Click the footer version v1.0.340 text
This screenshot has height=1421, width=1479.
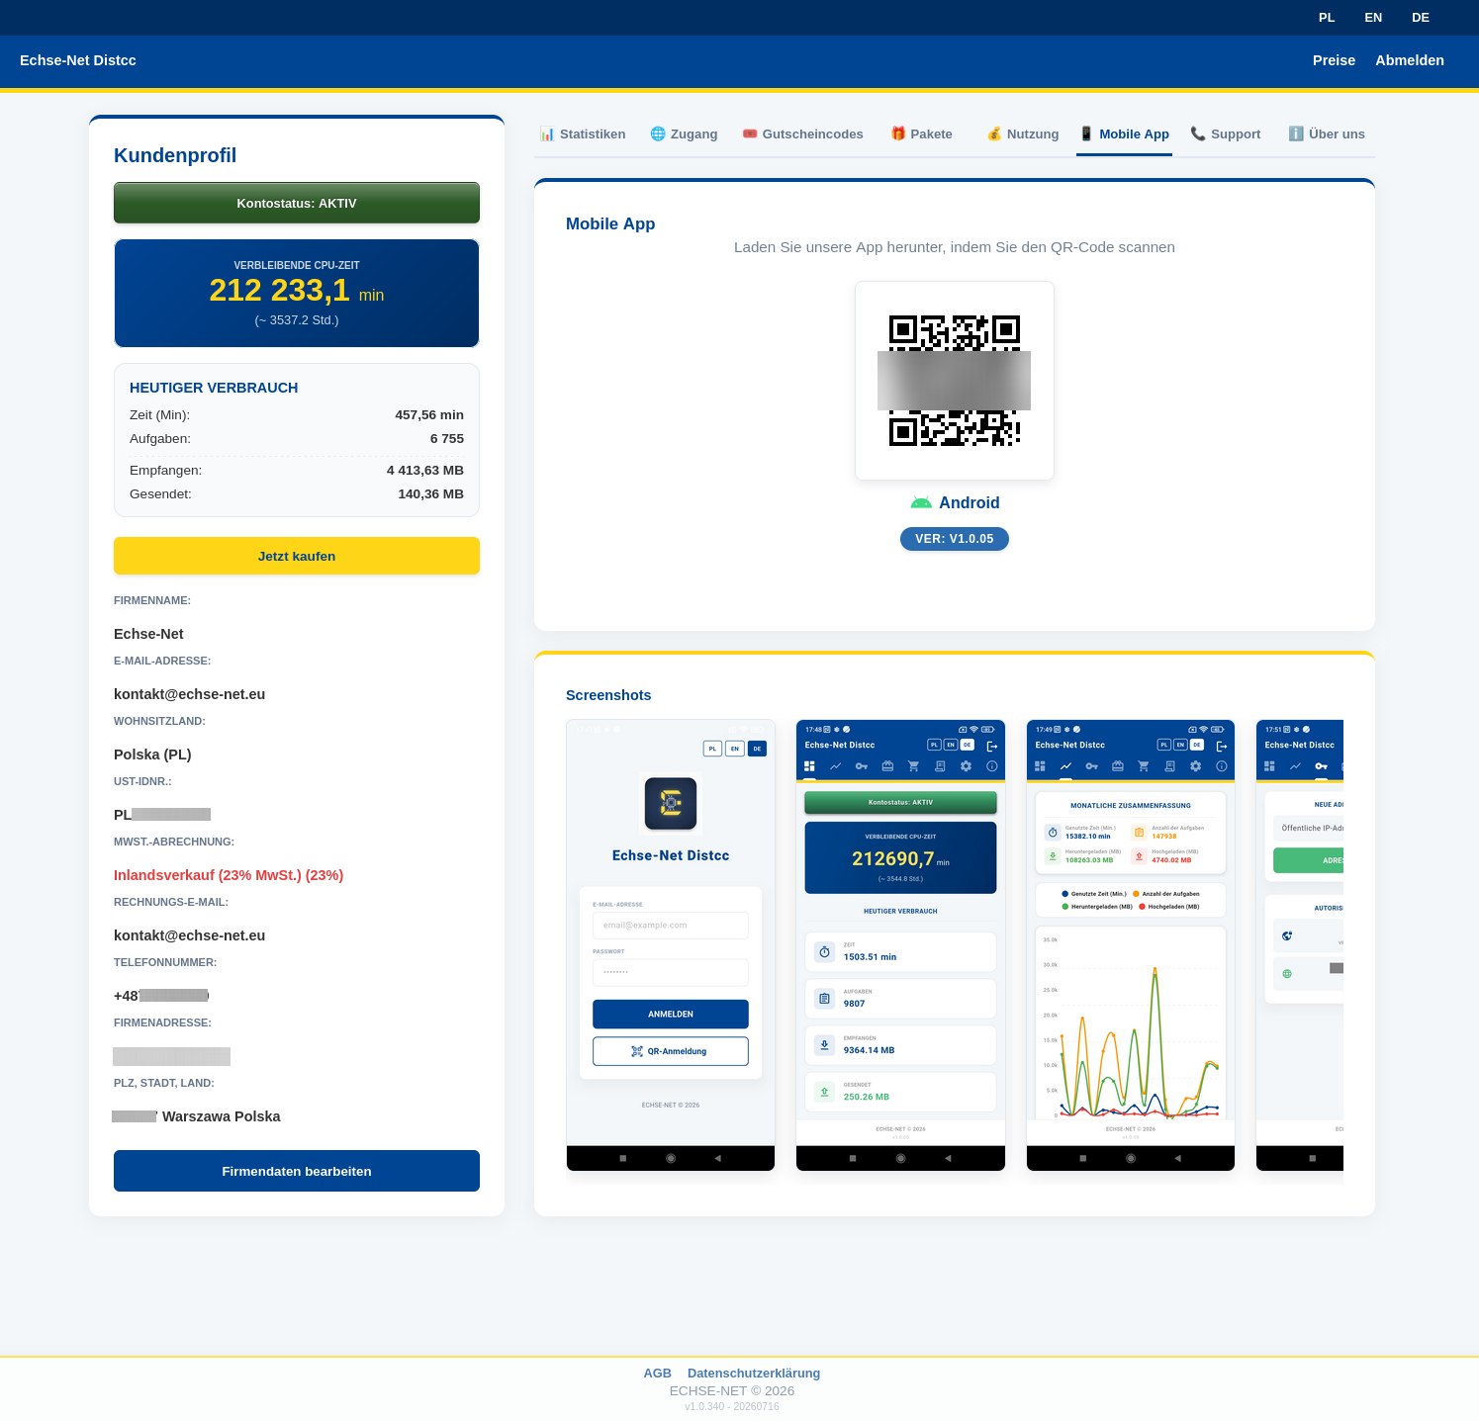click(x=732, y=1406)
